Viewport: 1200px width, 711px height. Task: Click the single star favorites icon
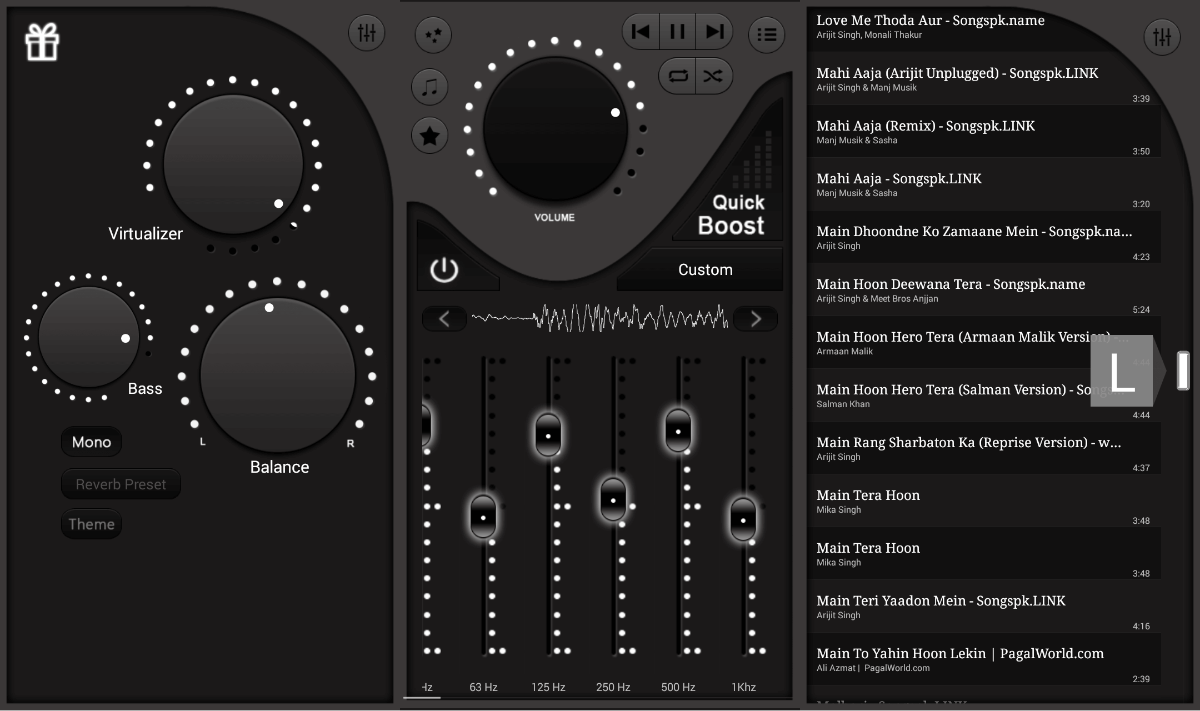(x=429, y=136)
